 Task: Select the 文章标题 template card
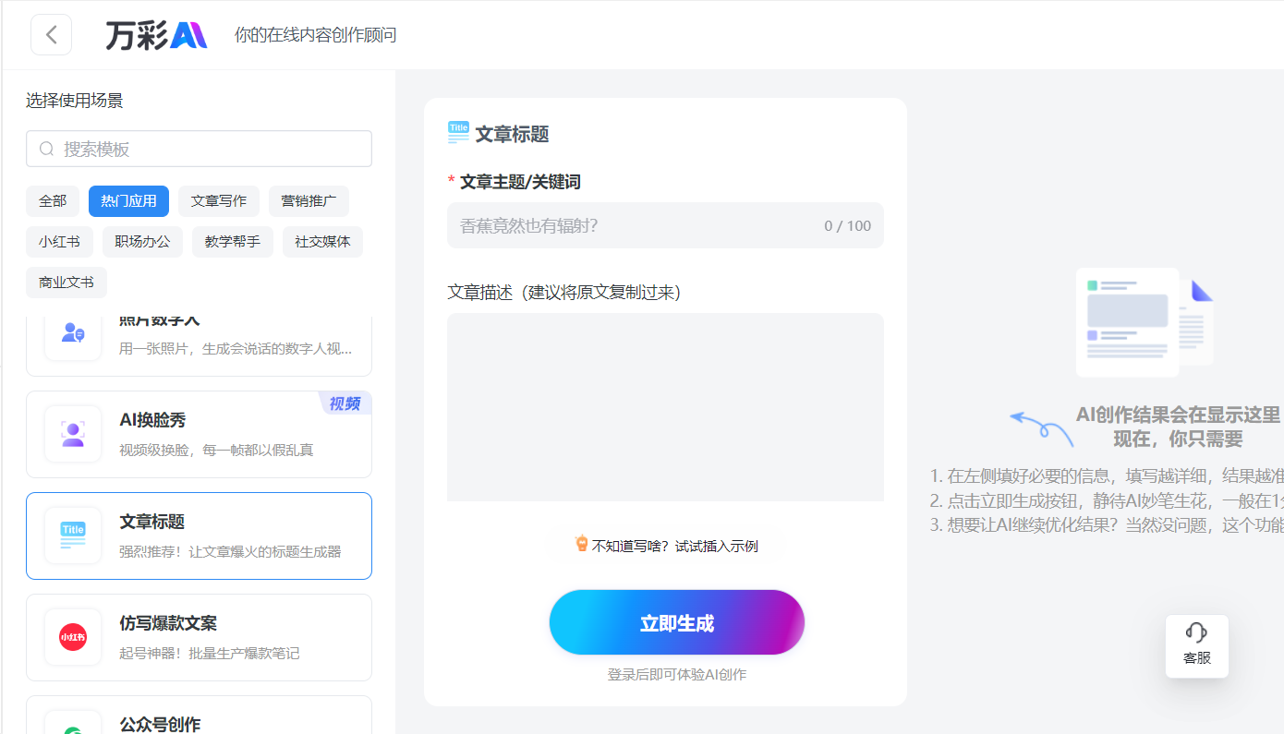(199, 535)
